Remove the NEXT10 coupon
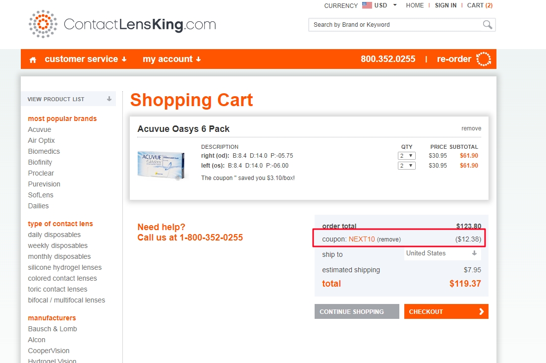This screenshot has width=546, height=363. pos(388,240)
